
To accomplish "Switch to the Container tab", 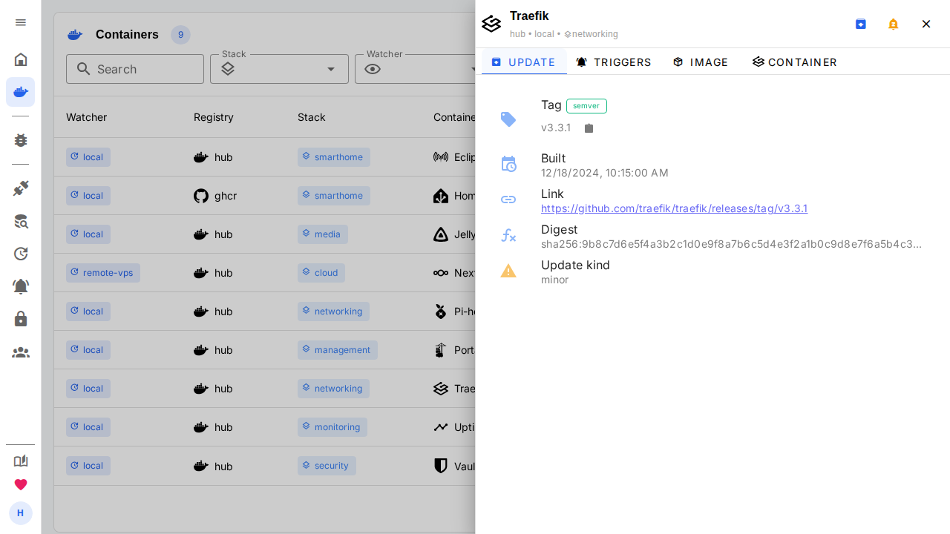I will coord(795,62).
